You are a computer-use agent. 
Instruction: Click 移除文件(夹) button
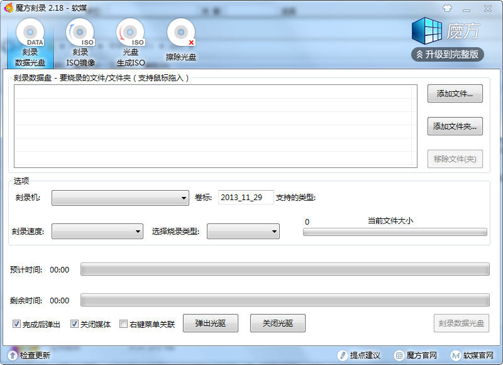click(x=455, y=159)
